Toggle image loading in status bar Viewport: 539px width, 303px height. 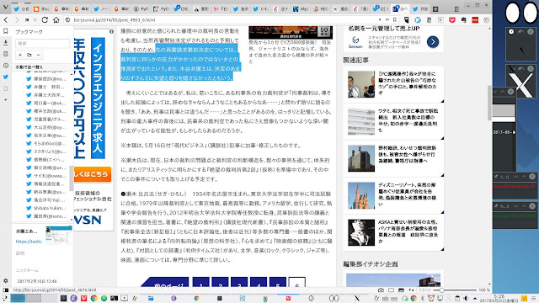tap(401, 290)
